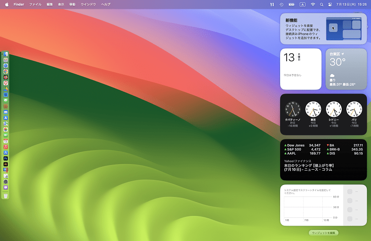
Task: Open Launchpad from the Dock
Action: (x=6, y=60)
